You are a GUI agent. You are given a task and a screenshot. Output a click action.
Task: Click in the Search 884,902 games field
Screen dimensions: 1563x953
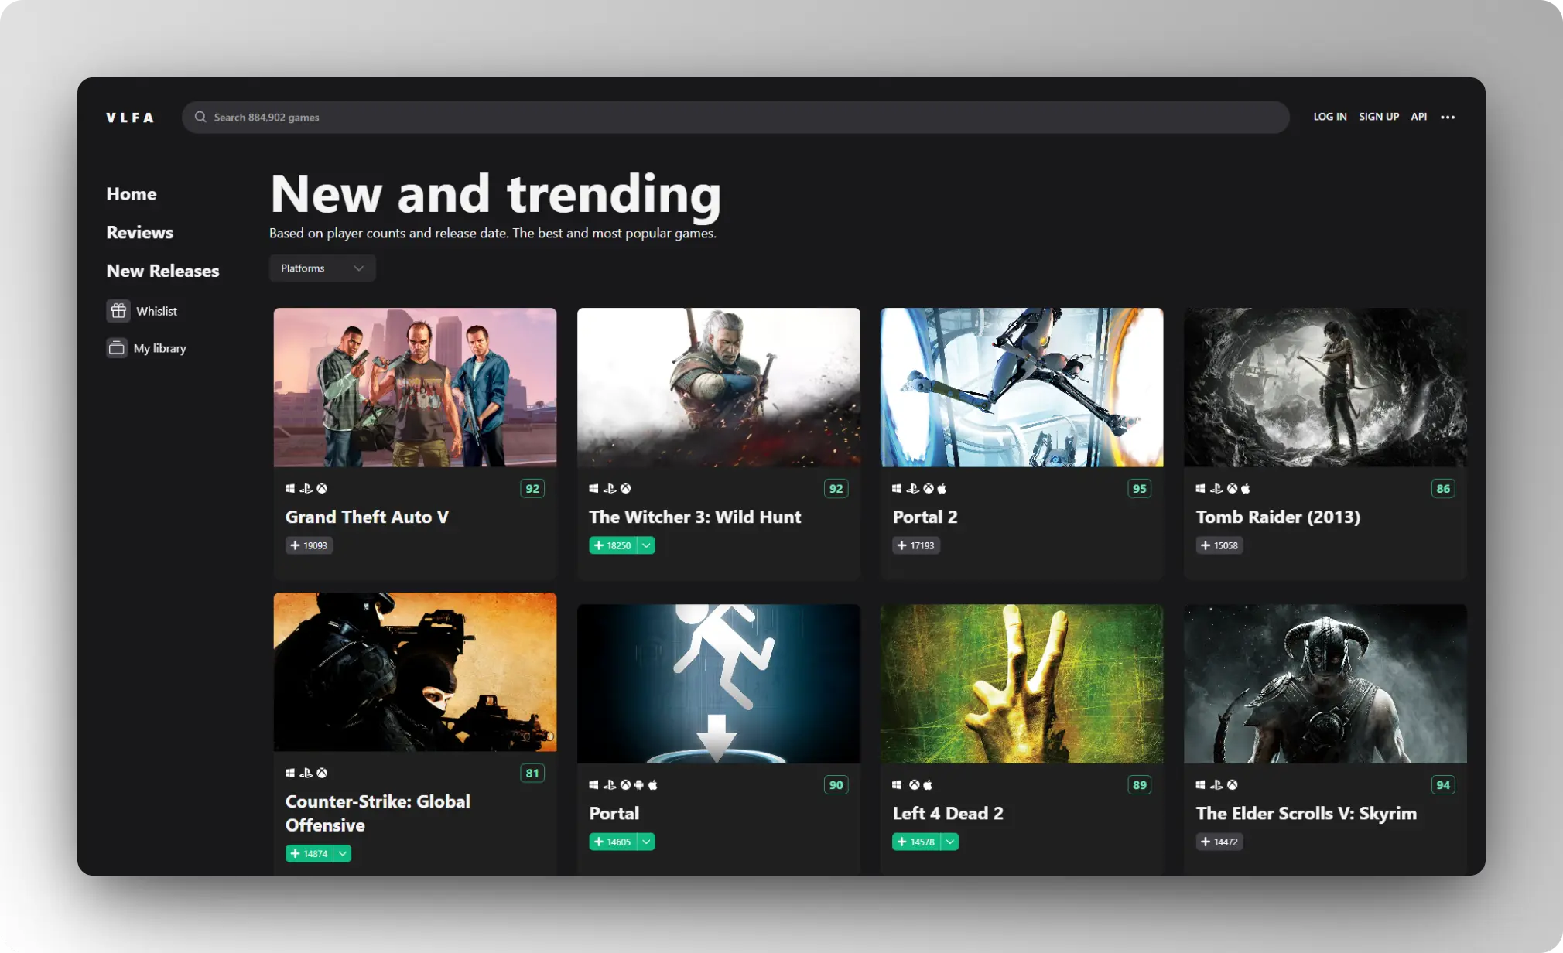click(x=736, y=117)
